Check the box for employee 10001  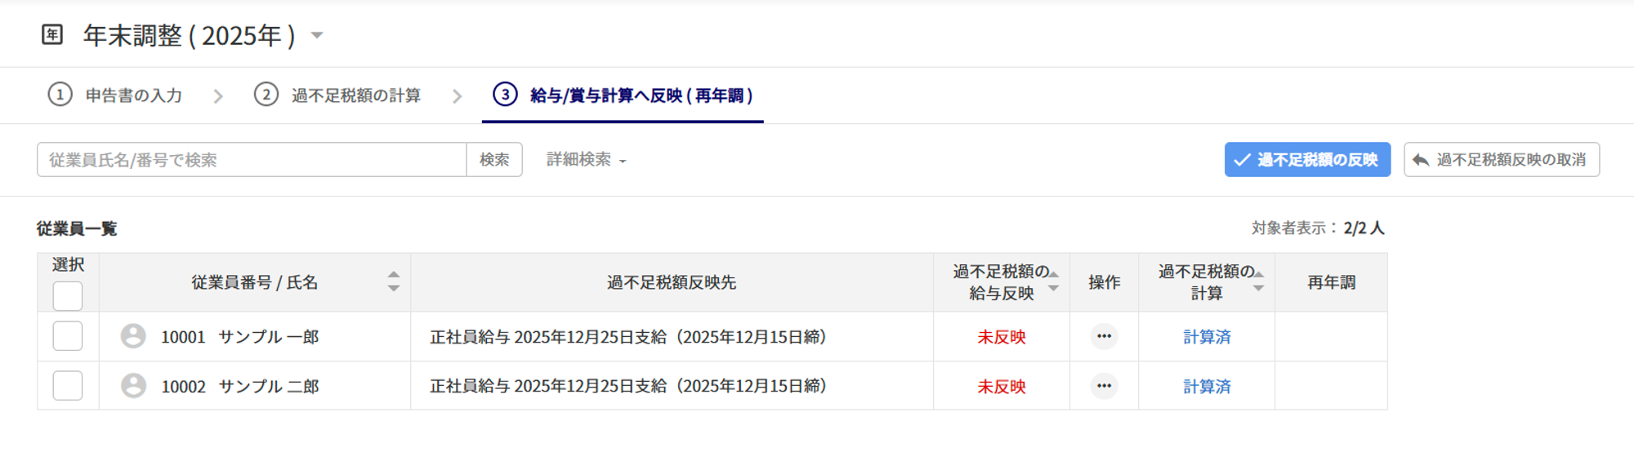68,336
